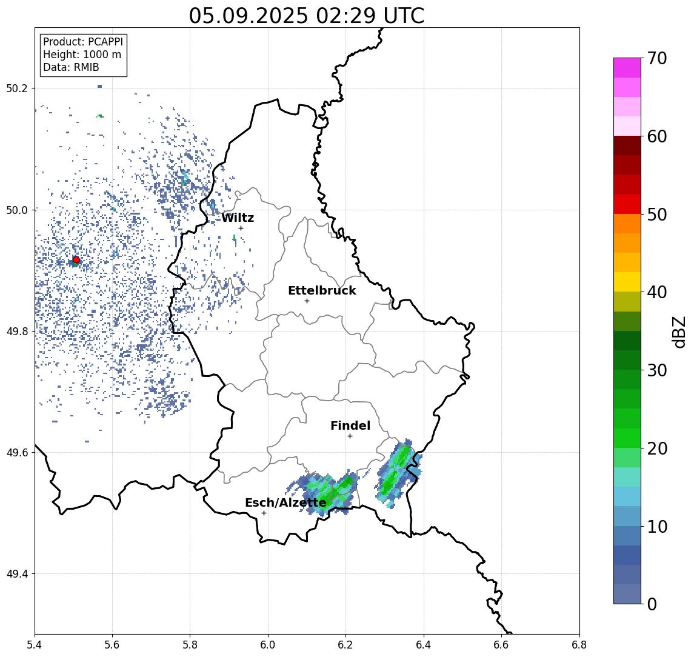Click the Data: RMIB info line
Viewport: 694px width, 657px height.
71,67
